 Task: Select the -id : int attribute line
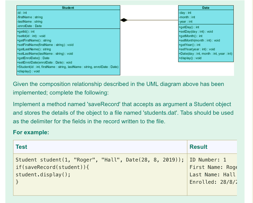point(21,13)
